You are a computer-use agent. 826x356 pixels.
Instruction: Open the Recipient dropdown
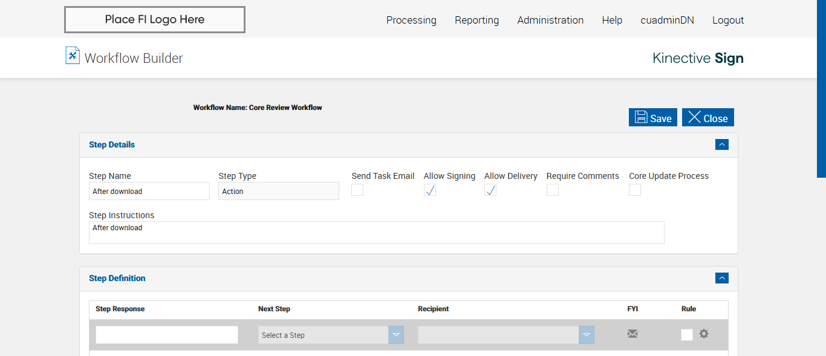coord(506,335)
